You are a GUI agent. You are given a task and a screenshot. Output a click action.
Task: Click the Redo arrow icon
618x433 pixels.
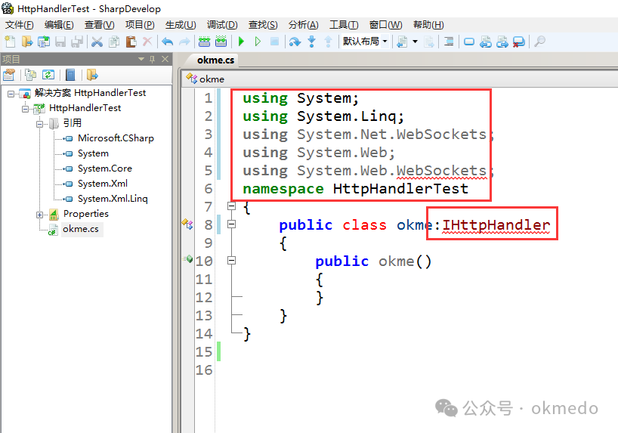click(184, 42)
